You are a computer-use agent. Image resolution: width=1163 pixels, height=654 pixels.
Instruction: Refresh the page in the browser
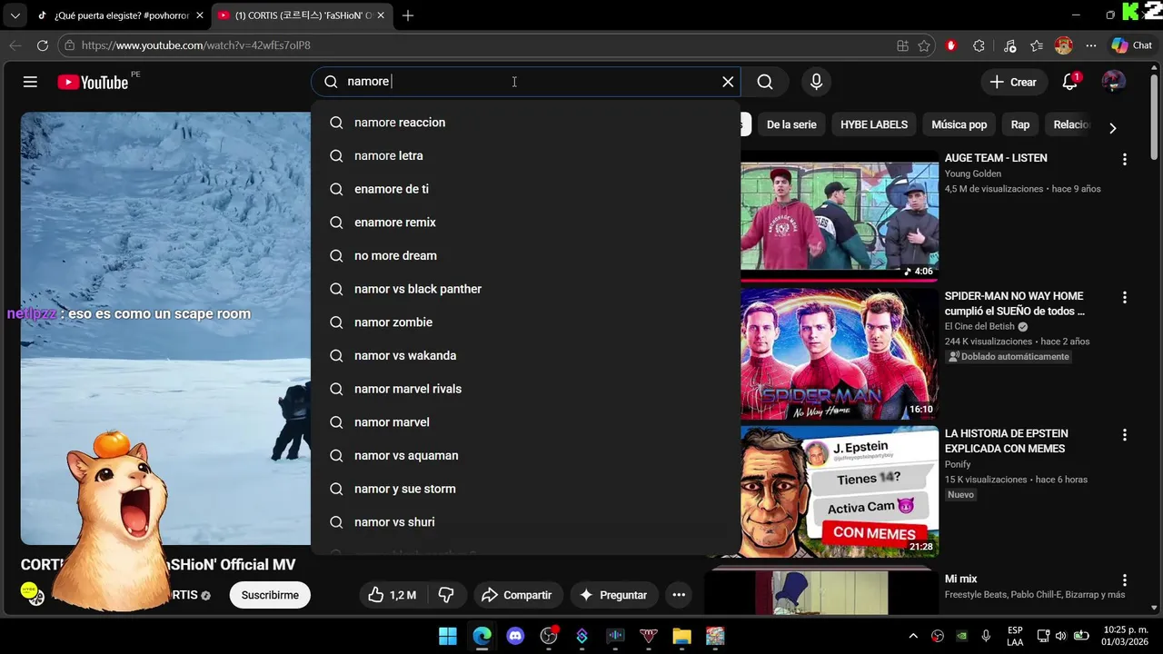click(43, 45)
